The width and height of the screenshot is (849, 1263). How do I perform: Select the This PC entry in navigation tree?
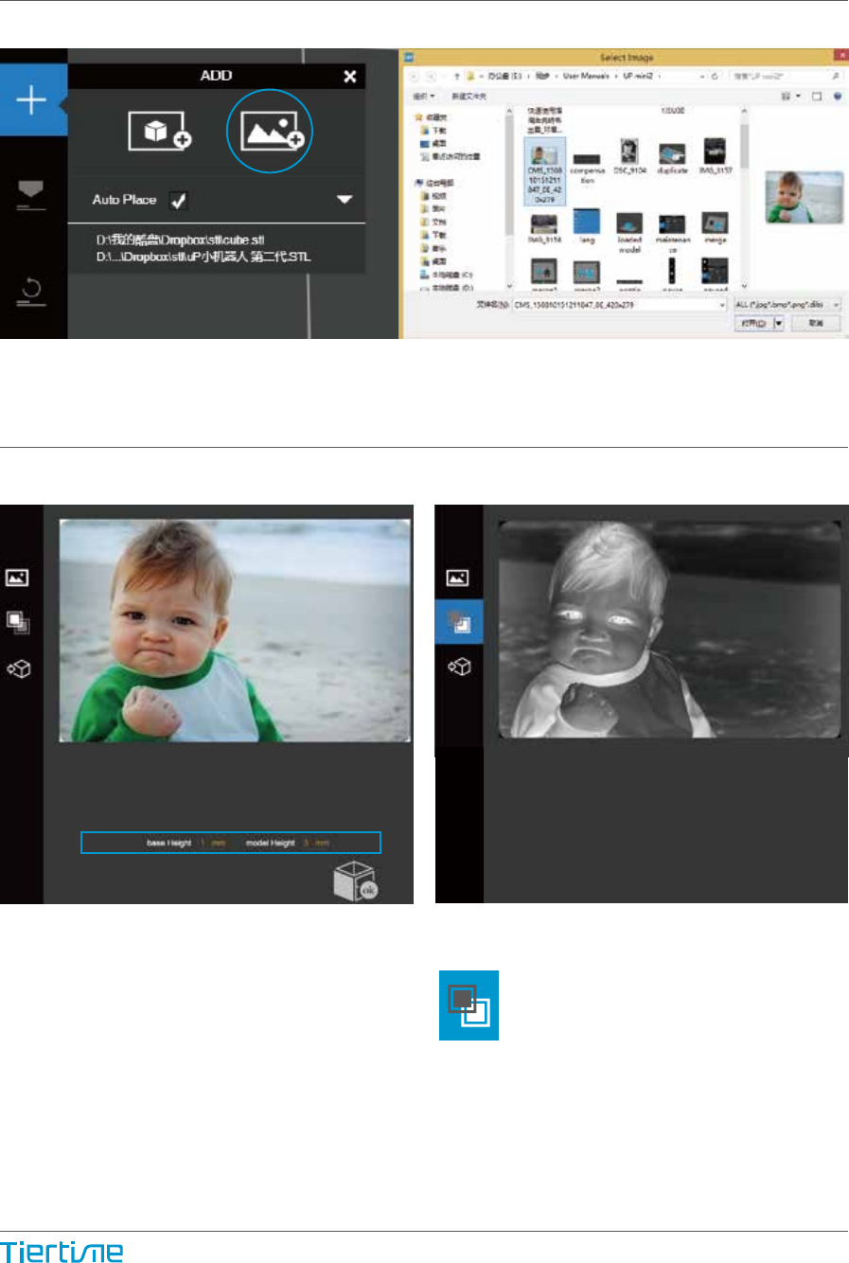click(436, 183)
